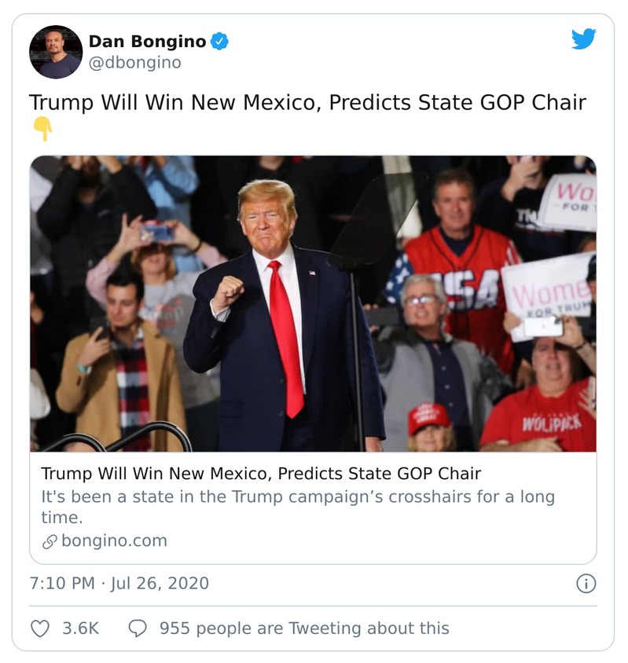Click the Twitter bird logo
Screen dimensions: 628x663
click(x=583, y=38)
